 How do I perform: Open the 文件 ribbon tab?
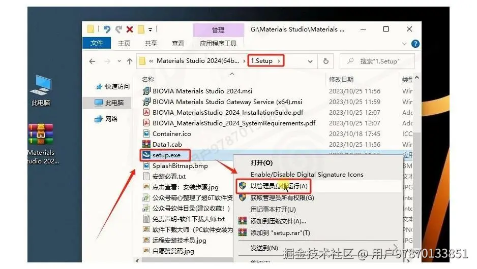[97, 43]
